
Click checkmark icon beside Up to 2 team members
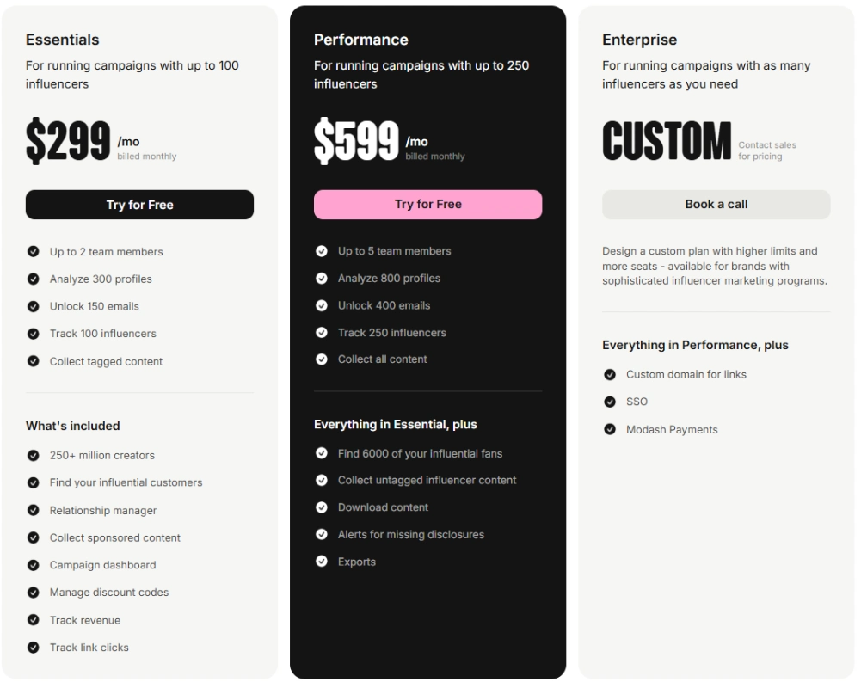(34, 252)
